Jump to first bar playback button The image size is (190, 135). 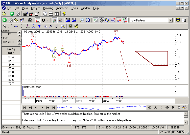point(25,107)
